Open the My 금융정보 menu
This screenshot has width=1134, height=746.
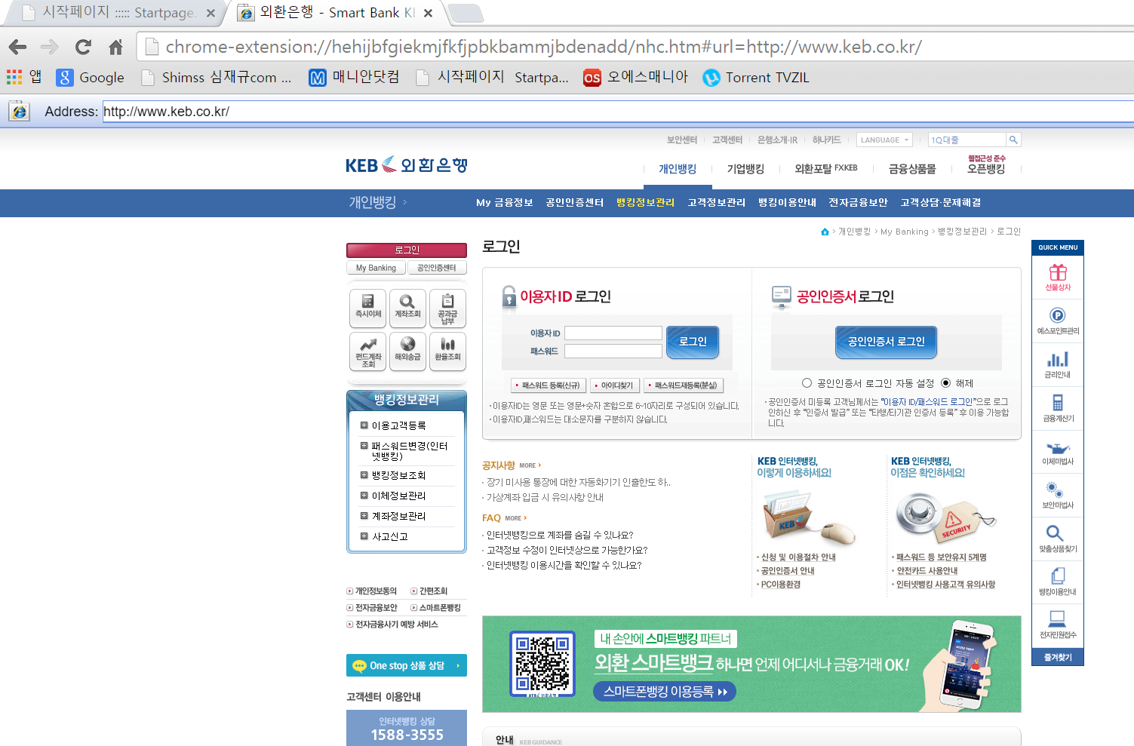505,202
